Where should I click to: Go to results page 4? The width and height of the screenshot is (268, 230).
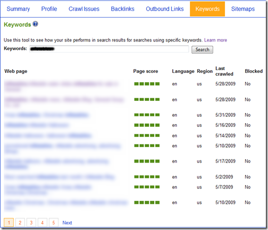click(x=43, y=223)
